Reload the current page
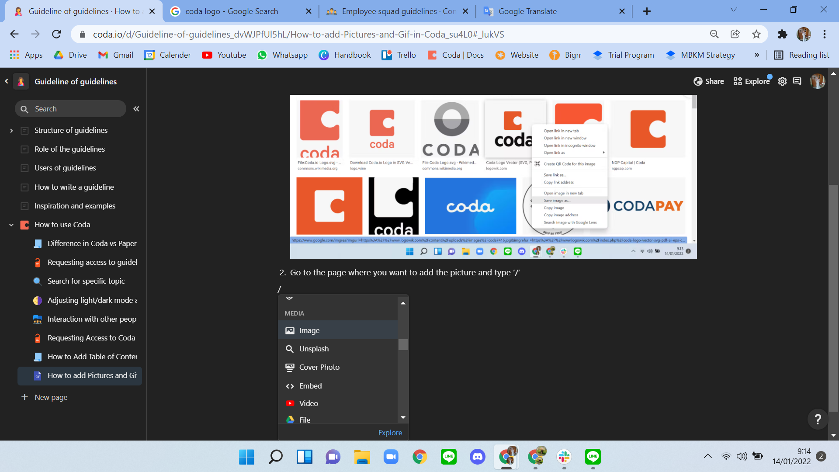 pos(56,34)
